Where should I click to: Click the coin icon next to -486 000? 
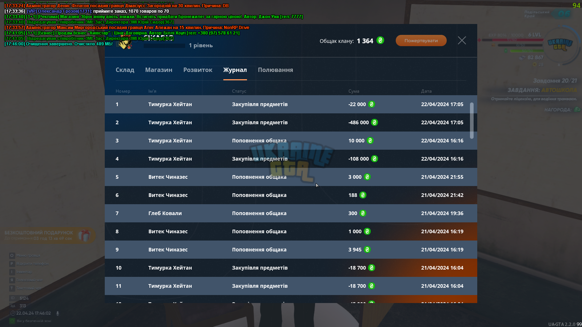[374, 122]
